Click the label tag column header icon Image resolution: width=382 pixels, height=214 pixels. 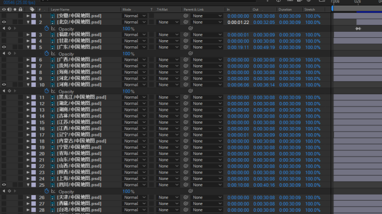tap(32, 9)
